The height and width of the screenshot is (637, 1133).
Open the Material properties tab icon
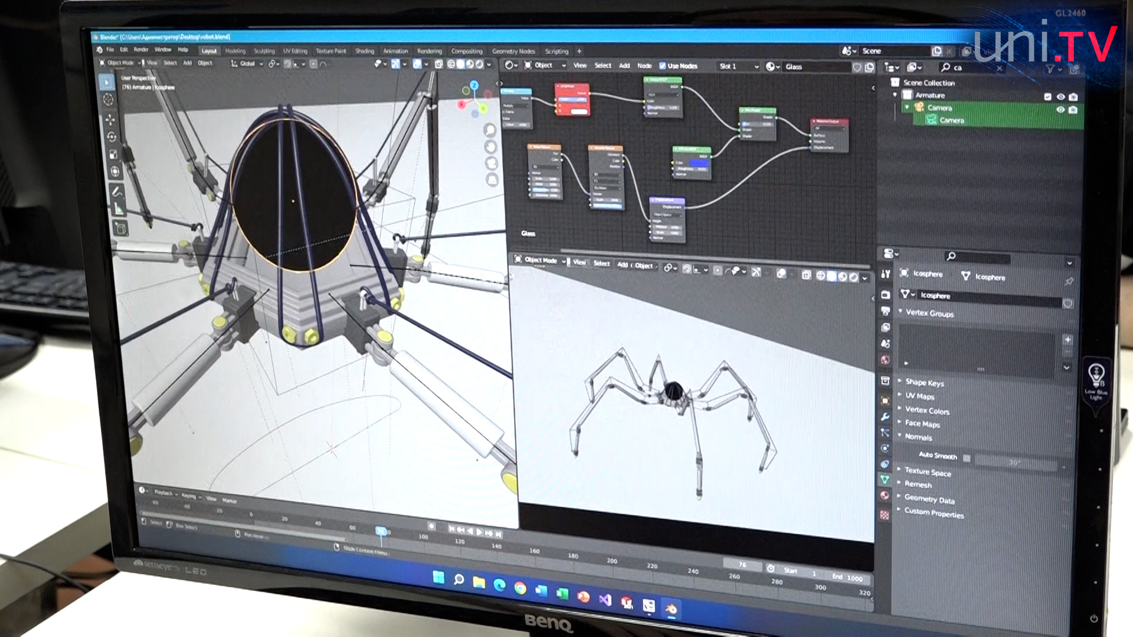[885, 495]
